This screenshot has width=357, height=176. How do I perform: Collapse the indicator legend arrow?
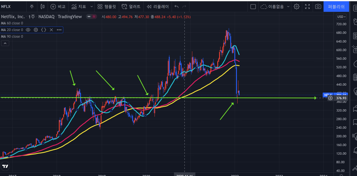[5, 43]
